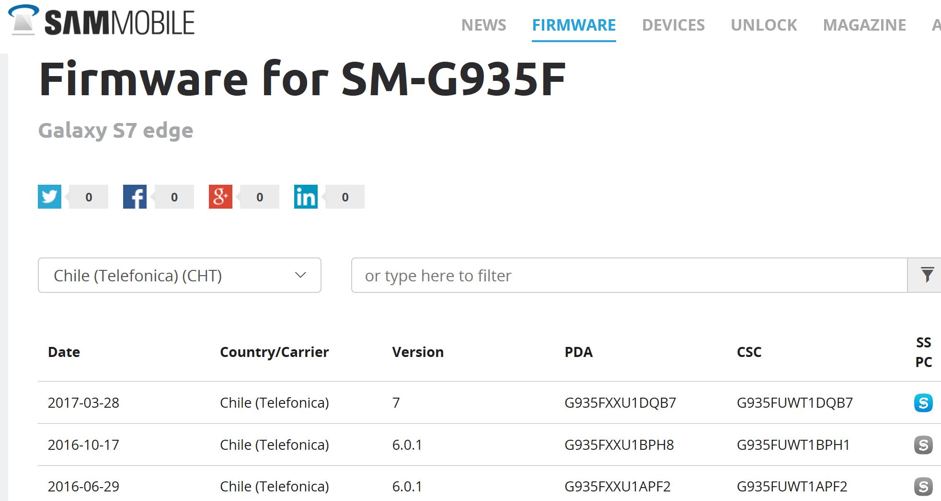Open the Chile (Telefonica) (CHT) country dropdown

tap(179, 275)
